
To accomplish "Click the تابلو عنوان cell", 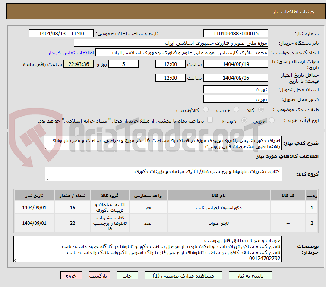I will click(218, 223).
